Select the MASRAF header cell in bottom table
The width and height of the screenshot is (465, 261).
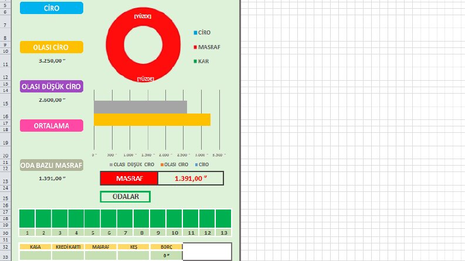(x=101, y=247)
